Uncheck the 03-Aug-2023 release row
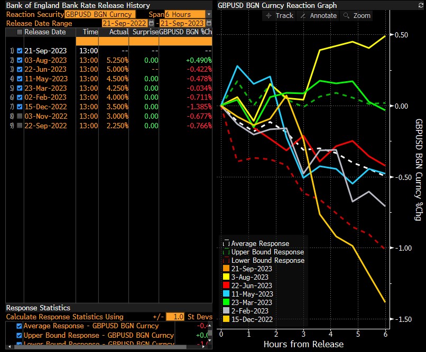The width and height of the screenshot is (426, 352). (20, 60)
